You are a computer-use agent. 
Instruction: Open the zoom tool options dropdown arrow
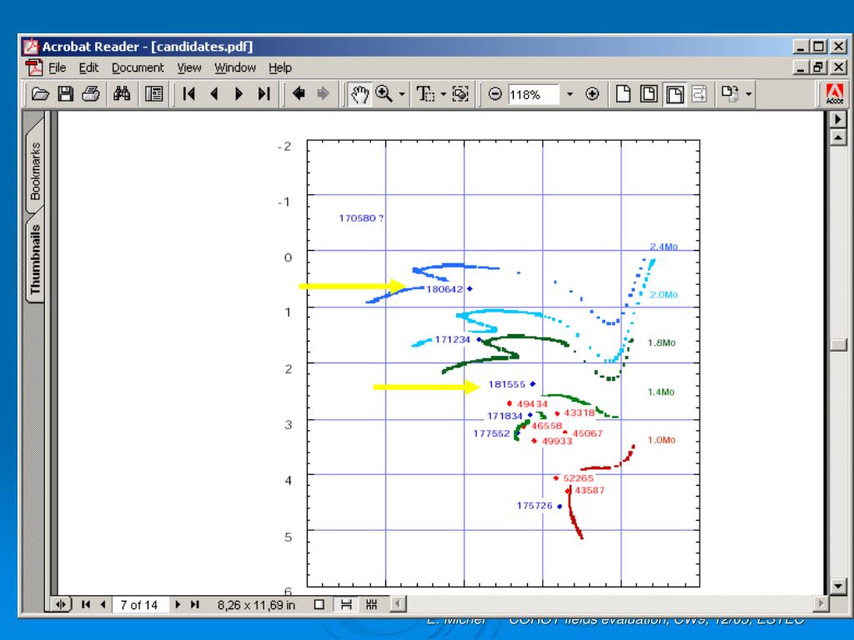(x=402, y=94)
